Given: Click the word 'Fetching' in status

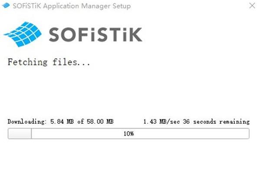Looking at the screenshot, I should click(27, 62).
